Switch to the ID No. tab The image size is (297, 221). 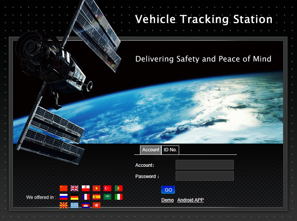pos(170,150)
